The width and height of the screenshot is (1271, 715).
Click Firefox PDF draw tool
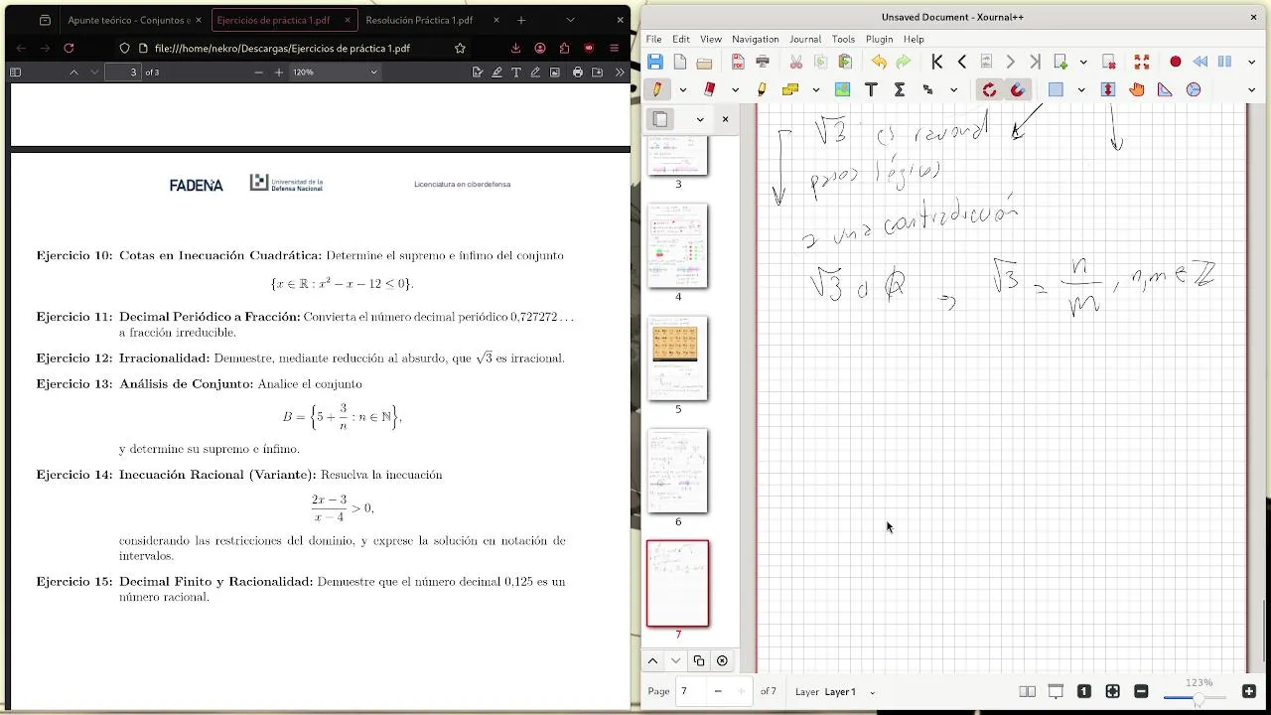click(535, 71)
